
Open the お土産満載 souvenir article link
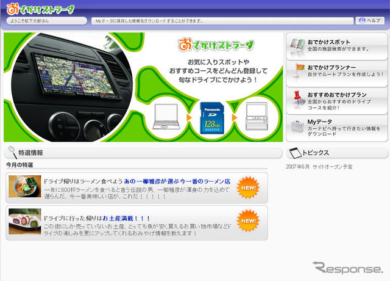pyautogui.click(x=126, y=218)
